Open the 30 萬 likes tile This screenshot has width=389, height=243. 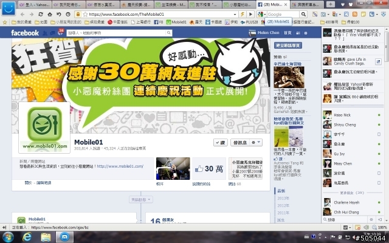[x=209, y=169]
